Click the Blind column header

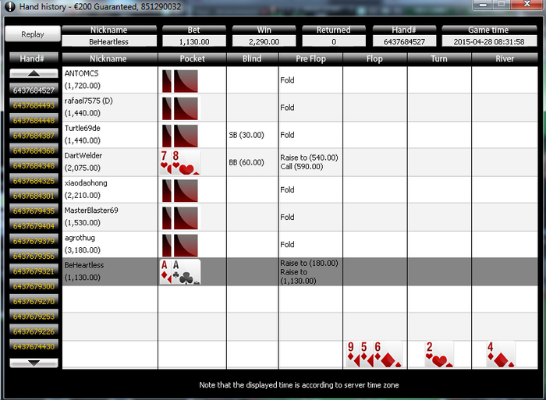click(x=252, y=58)
